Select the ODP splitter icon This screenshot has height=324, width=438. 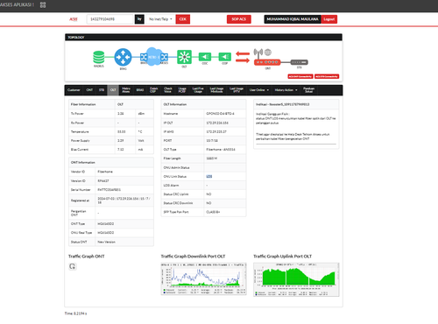(x=225, y=57)
